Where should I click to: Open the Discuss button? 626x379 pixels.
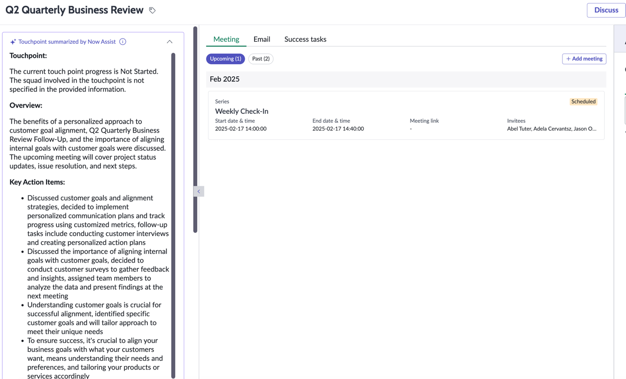pos(606,10)
